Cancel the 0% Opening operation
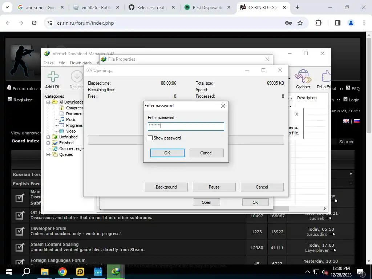This screenshot has width=372, height=279. click(x=262, y=187)
